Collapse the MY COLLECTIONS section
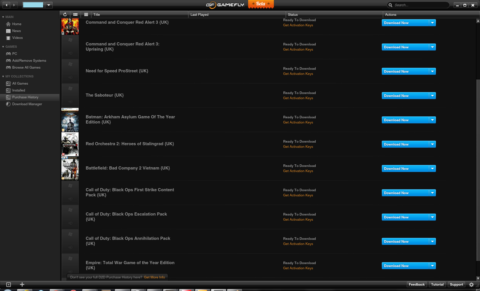This screenshot has width=480, height=291. 3,77
